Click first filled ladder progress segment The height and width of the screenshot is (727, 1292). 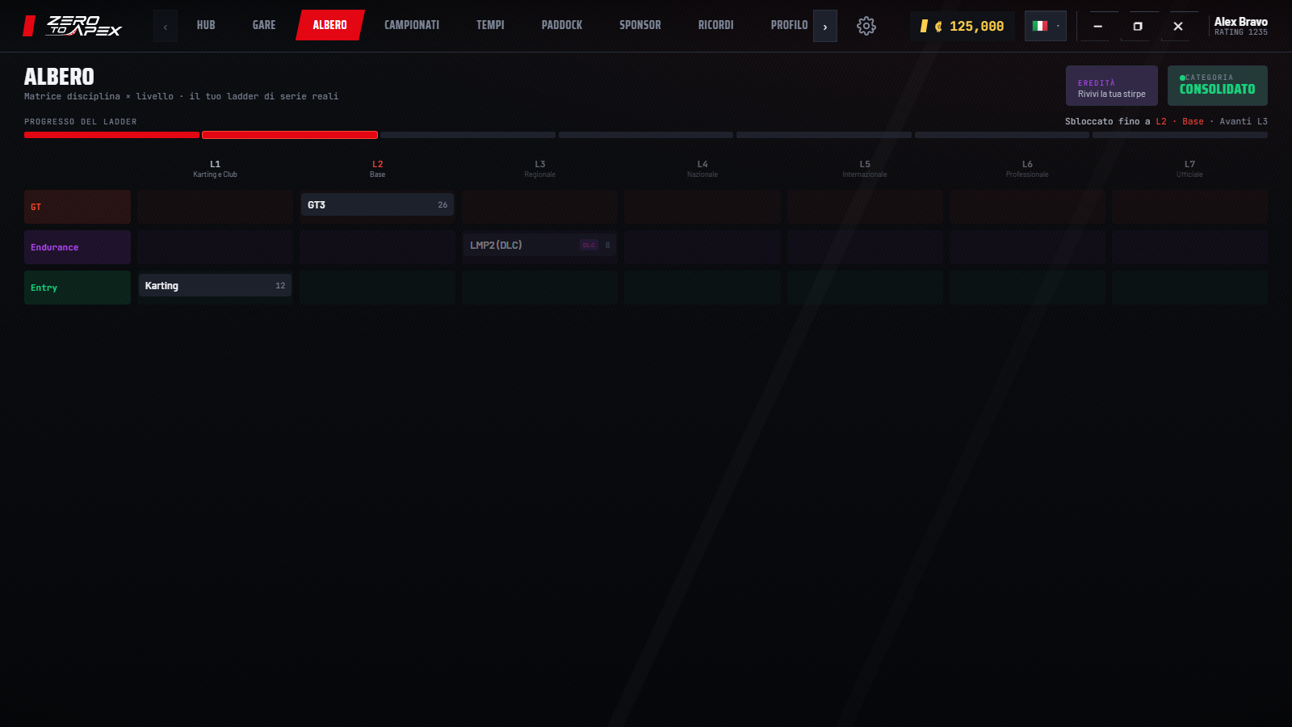click(111, 135)
